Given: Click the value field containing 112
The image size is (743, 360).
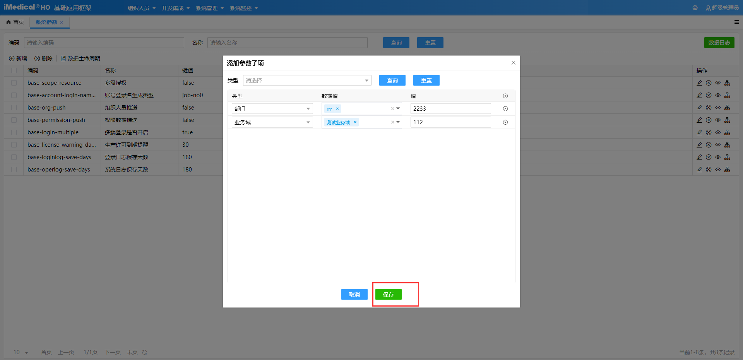Looking at the screenshot, I should [451, 122].
